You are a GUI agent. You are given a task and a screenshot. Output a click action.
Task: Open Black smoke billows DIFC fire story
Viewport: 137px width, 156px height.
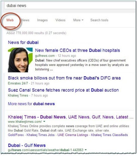pos(64,78)
